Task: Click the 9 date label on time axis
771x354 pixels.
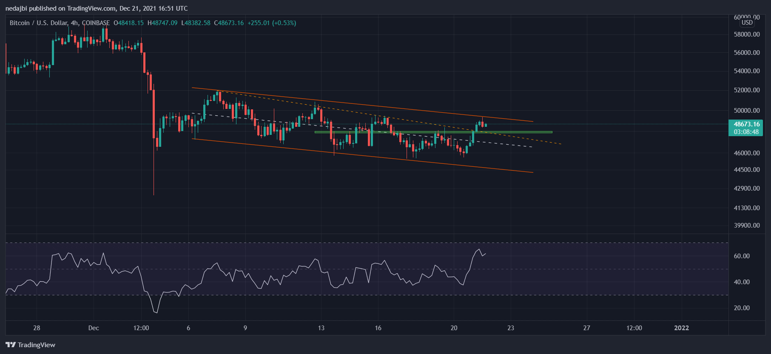Action: tap(245, 328)
